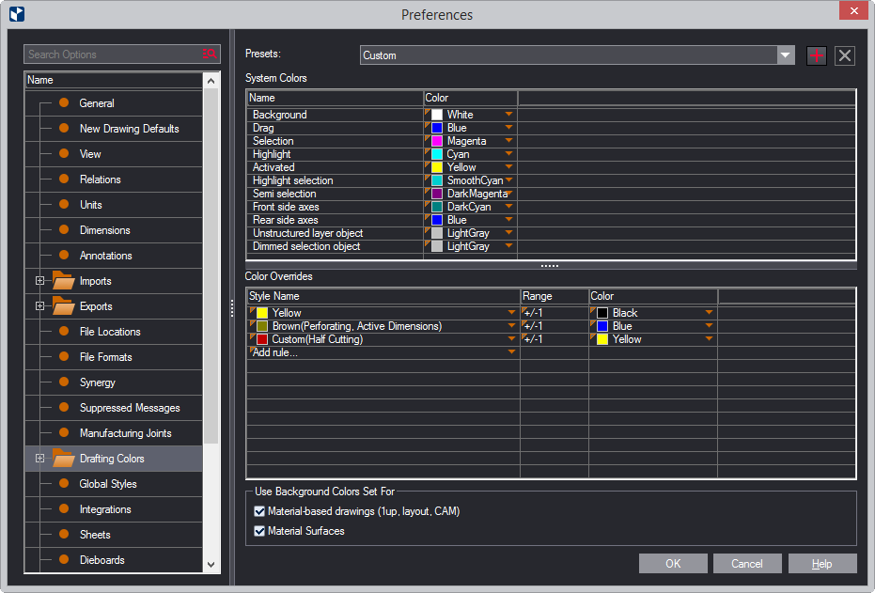Screen dimensions: 875x593
Task: Open Rear side axes color dropdown
Action: coord(509,220)
